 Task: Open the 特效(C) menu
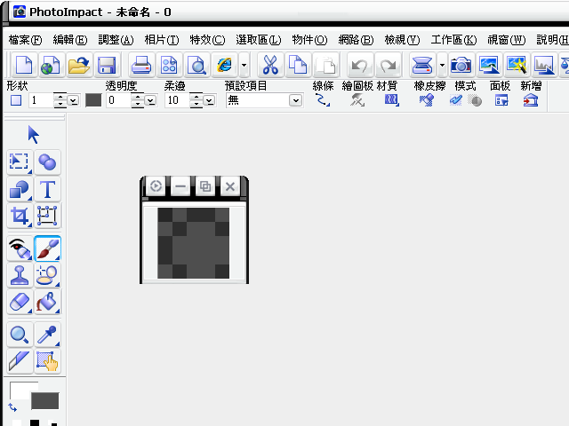pyautogui.click(x=207, y=39)
